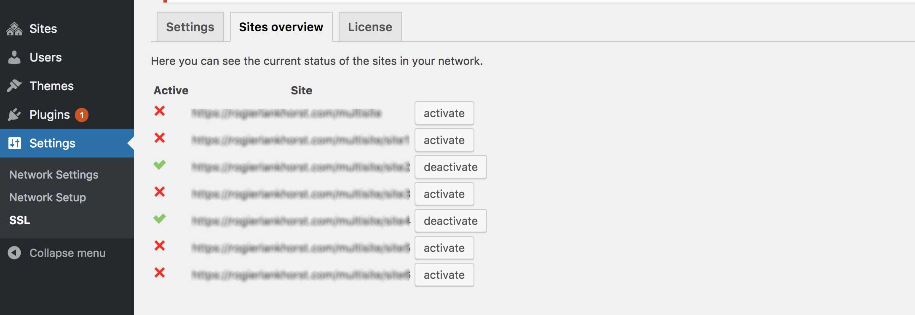Click the Users icon in the admin sidebar
Screen dimensions: 915x315
coord(14,57)
